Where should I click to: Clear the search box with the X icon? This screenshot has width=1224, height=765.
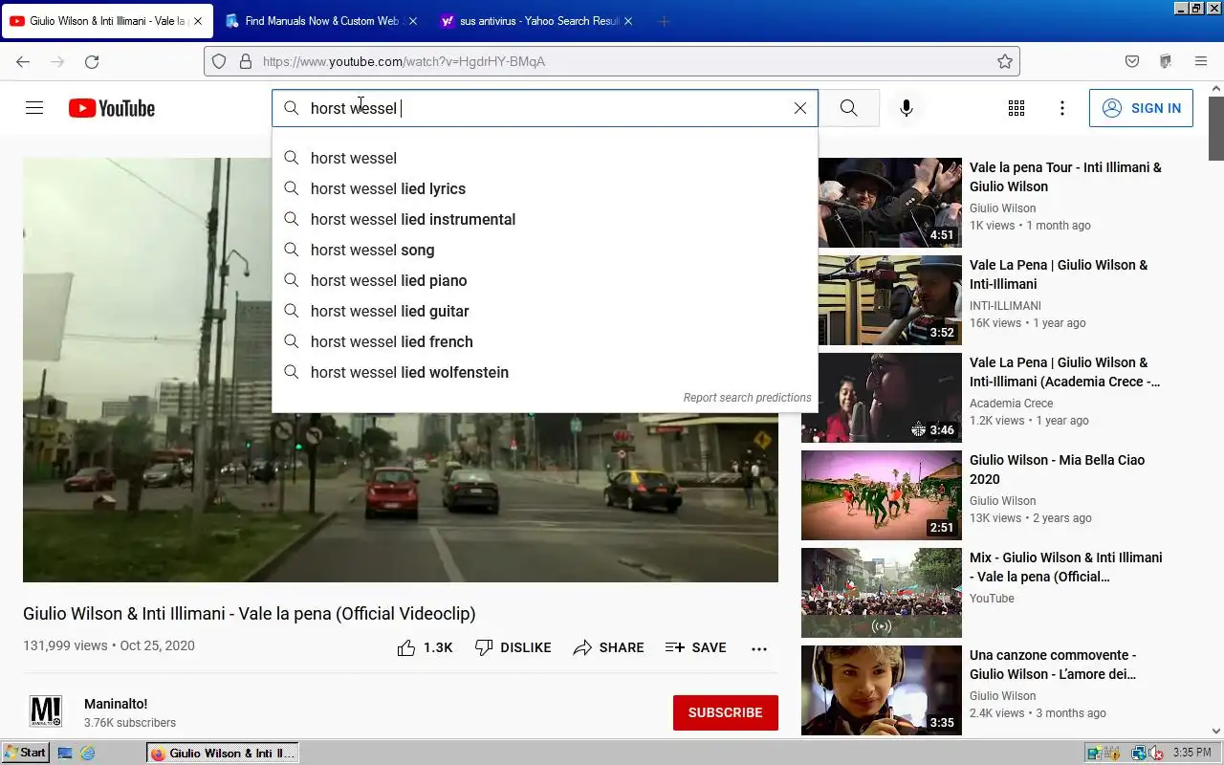pos(800,108)
